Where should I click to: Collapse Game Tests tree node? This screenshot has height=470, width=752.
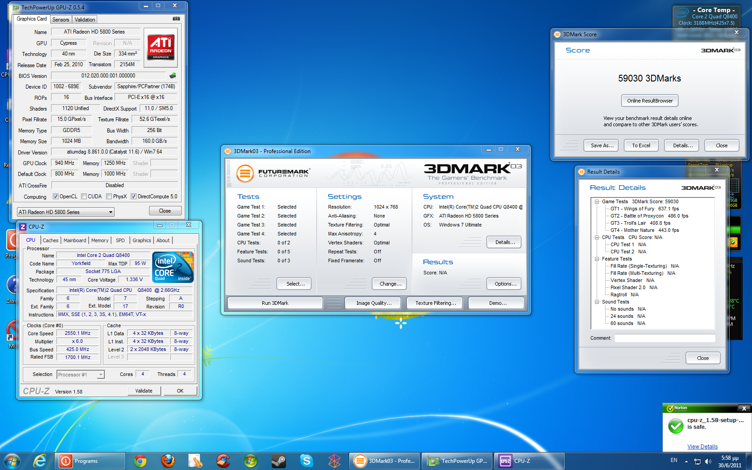point(597,202)
